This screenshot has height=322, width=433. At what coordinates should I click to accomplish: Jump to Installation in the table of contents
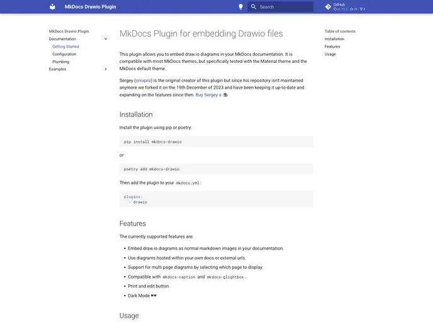point(334,39)
